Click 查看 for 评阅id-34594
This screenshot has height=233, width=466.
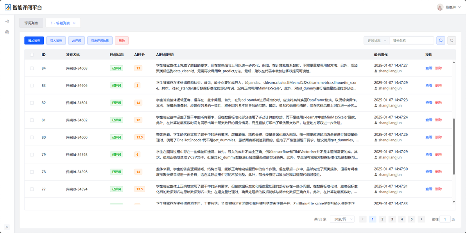(429, 189)
